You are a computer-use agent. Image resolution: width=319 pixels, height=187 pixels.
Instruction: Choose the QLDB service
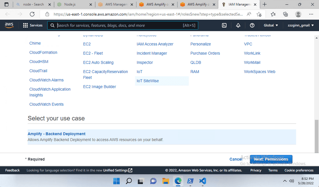point(196,62)
